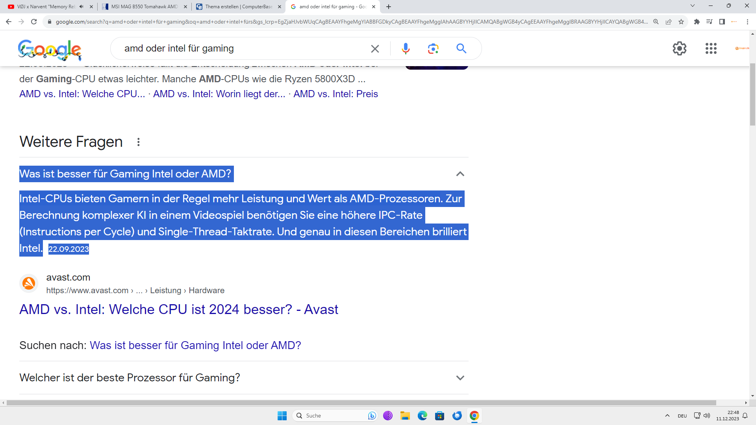
Task: Go back to previous page
Action: pos(9,22)
